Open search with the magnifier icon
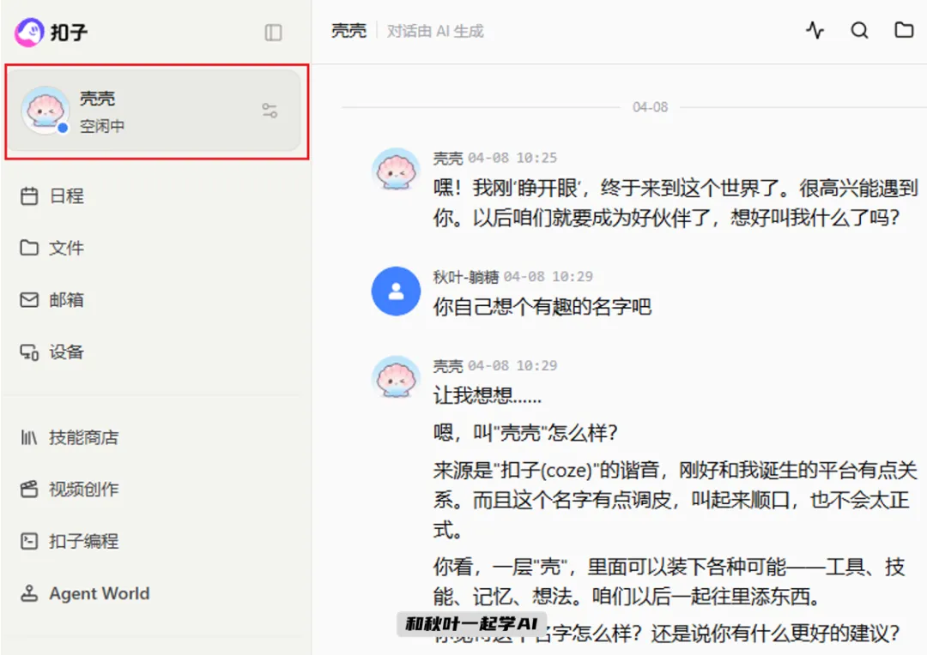This screenshot has width=927, height=655. tap(859, 30)
